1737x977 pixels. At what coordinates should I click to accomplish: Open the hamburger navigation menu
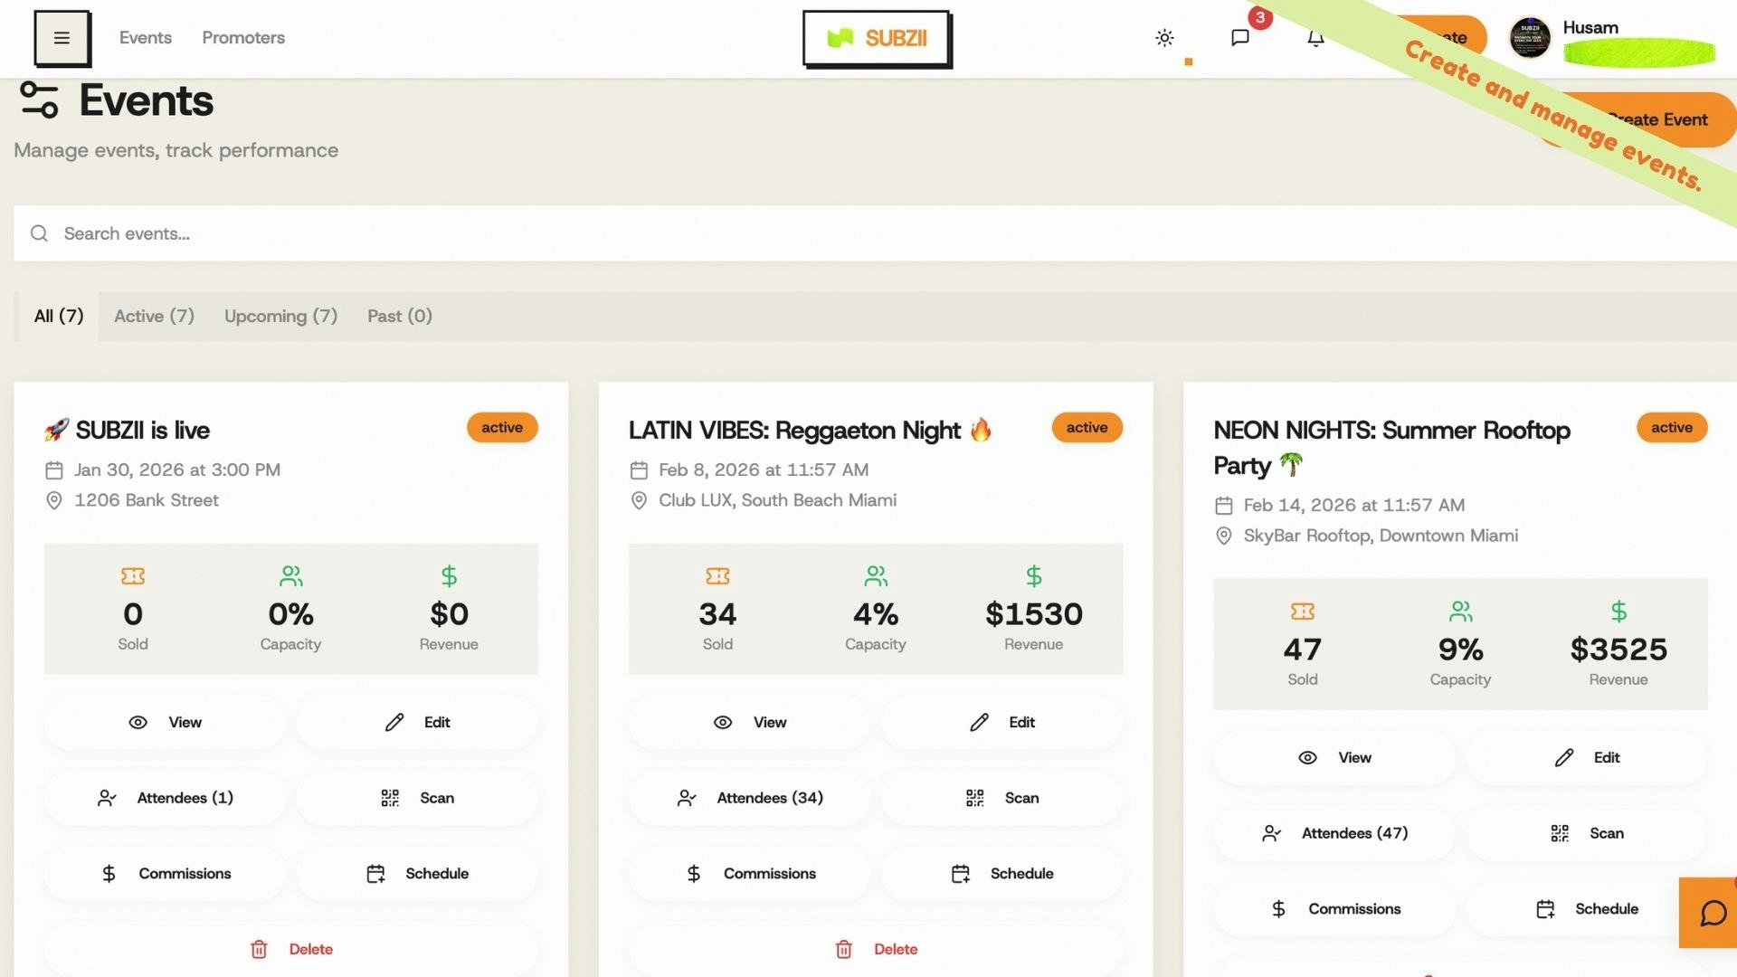coord(62,38)
